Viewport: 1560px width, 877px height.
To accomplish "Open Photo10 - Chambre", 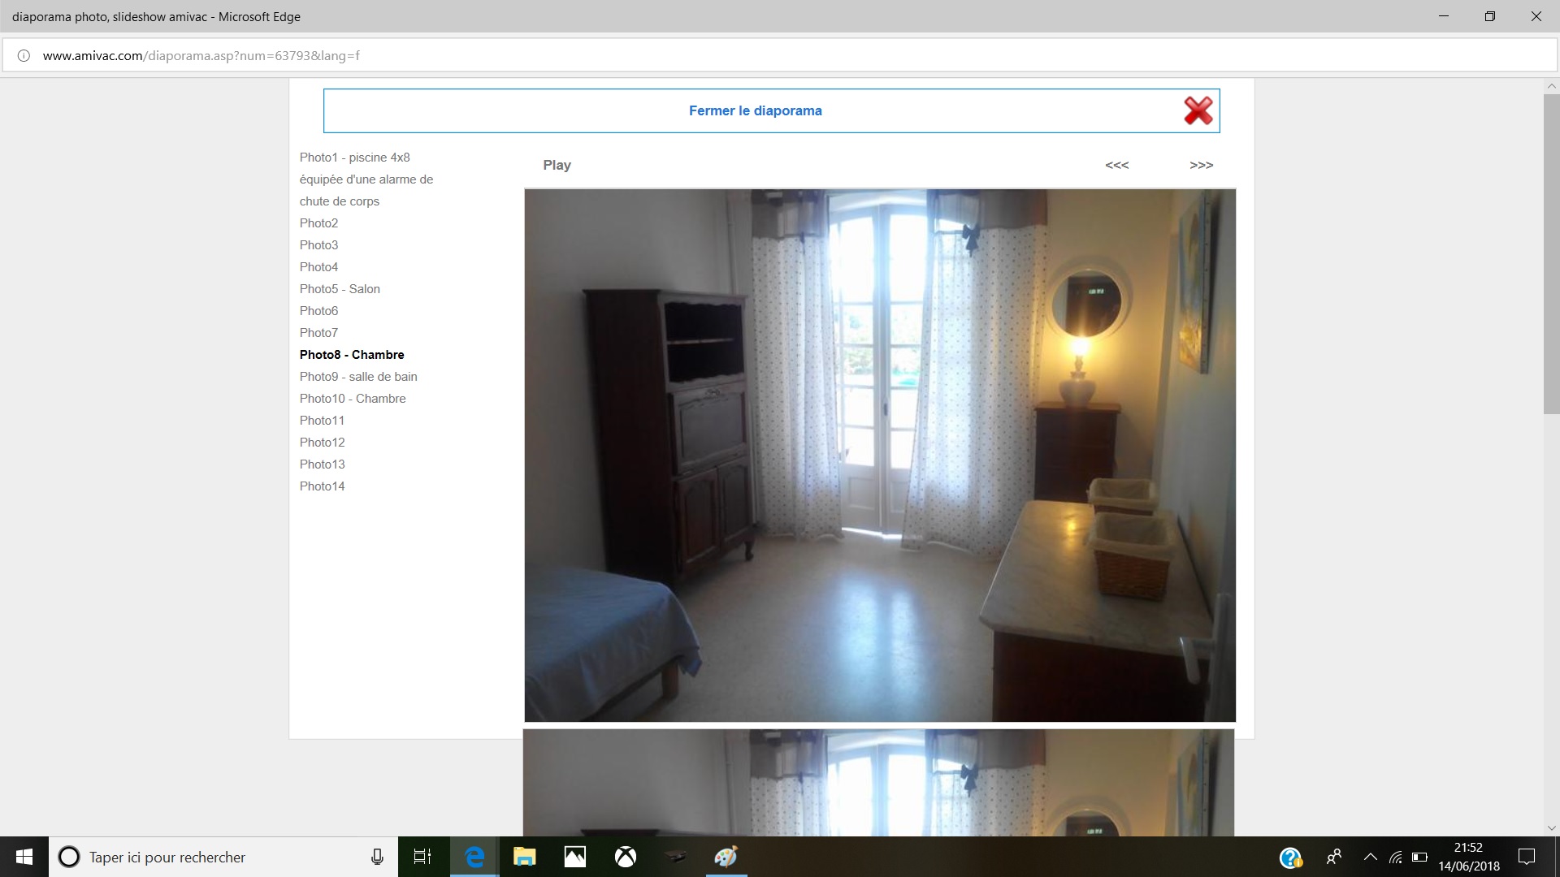I will (353, 399).
